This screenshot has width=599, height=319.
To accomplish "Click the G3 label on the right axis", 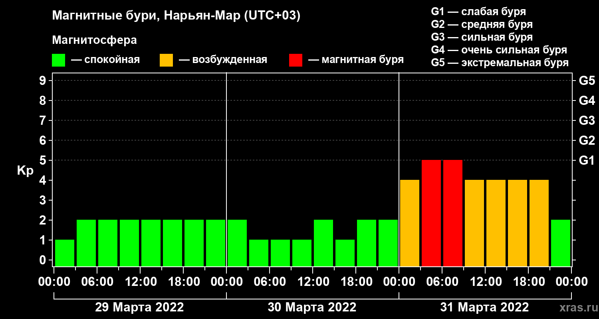I will coord(587,120).
